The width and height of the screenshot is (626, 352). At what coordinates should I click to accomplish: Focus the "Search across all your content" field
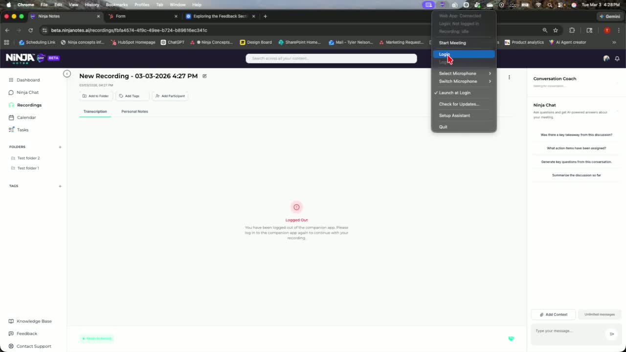[331, 58]
